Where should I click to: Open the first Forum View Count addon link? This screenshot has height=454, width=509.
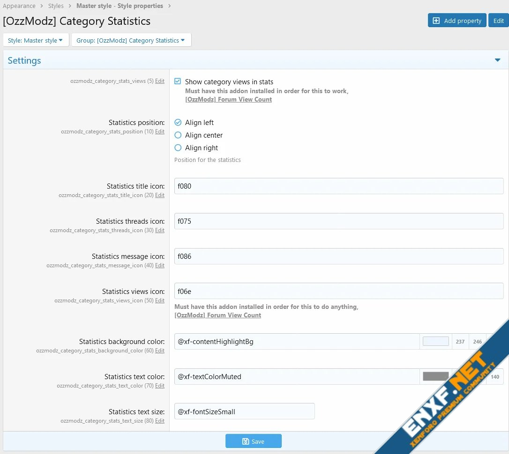click(228, 99)
